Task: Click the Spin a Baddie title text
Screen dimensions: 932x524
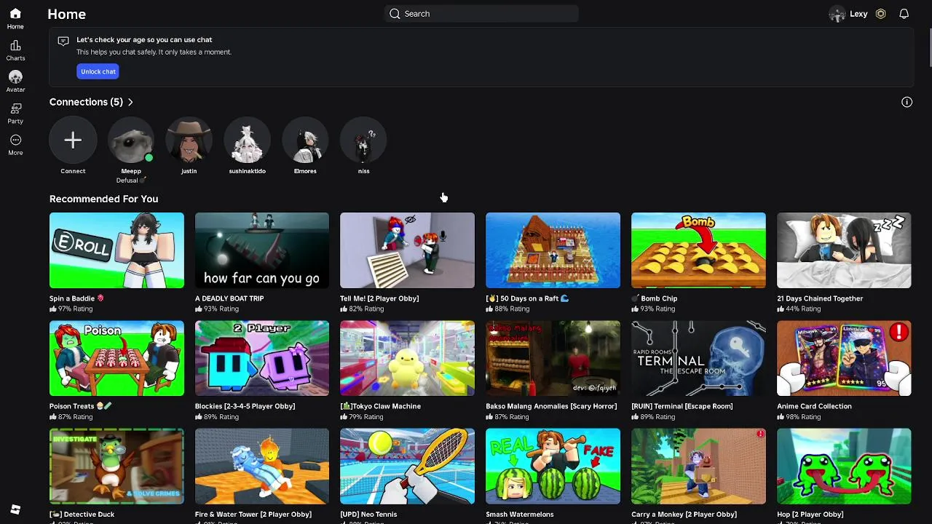Action: click(x=76, y=298)
